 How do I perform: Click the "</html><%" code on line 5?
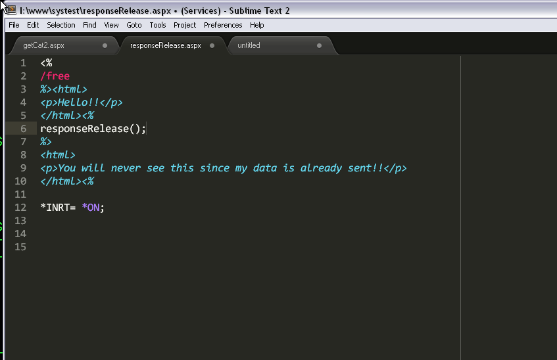click(67, 116)
